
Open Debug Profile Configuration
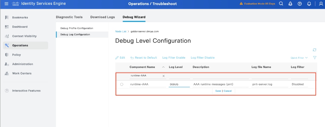point(77,28)
